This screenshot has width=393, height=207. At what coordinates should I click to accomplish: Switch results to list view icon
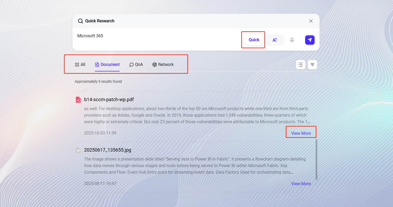[301, 65]
